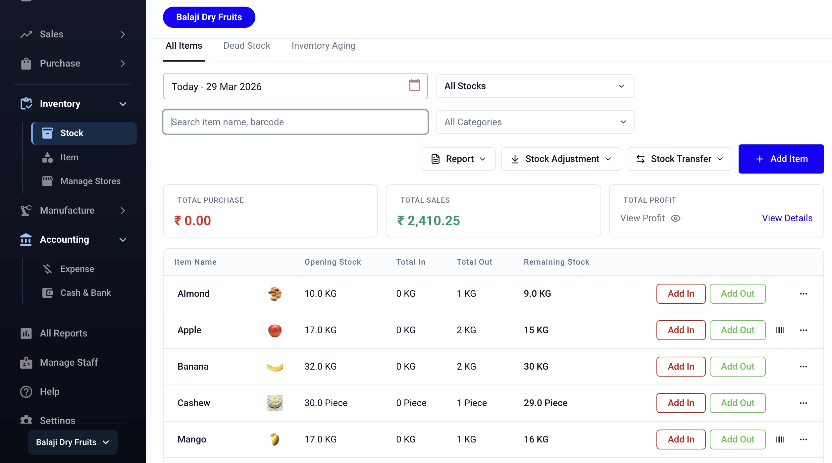This screenshot has height=463, width=832.
Task: Click View Profit eye icon
Action: [676, 218]
